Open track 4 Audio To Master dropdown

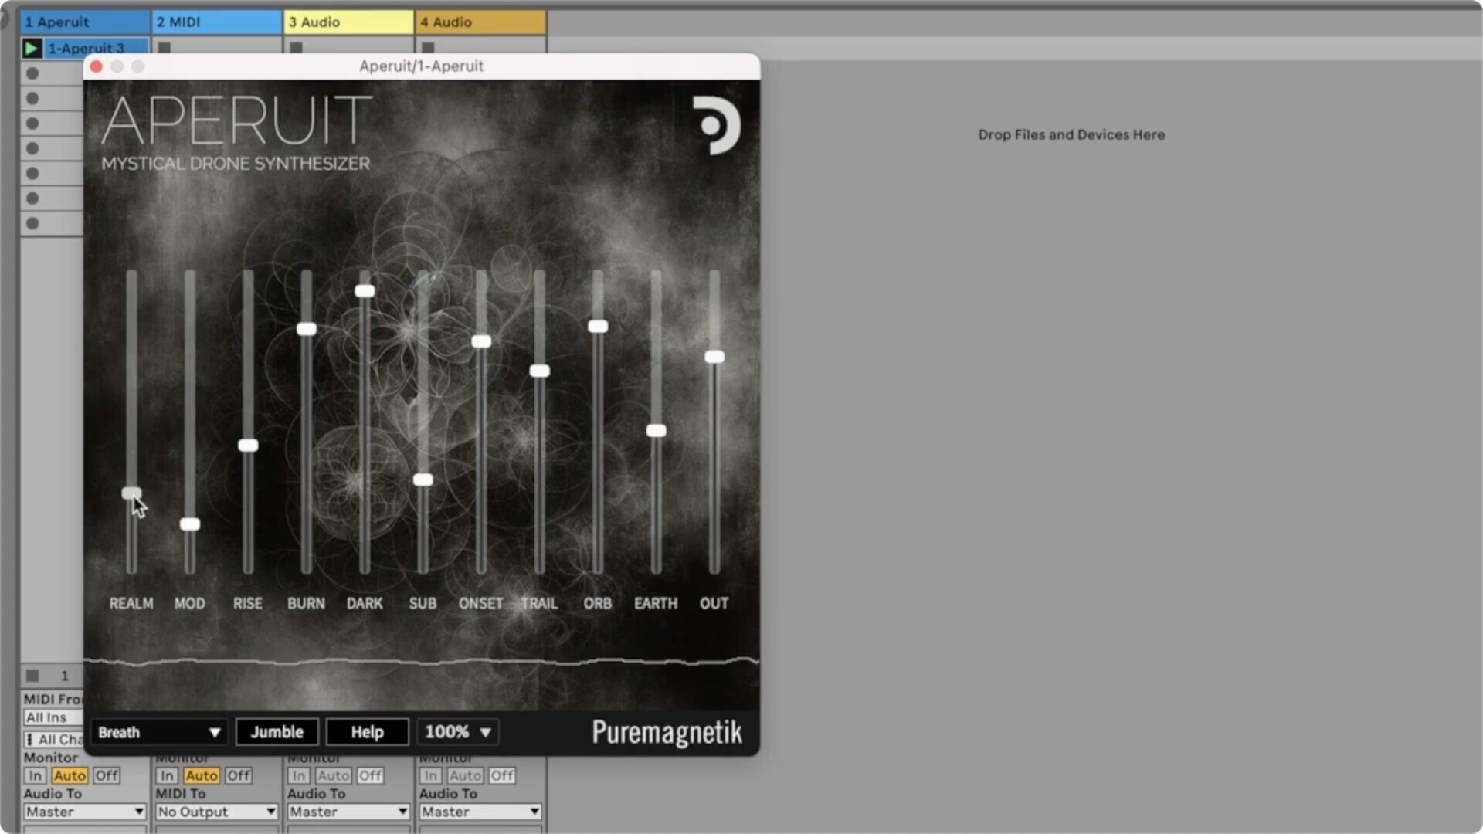pos(480,812)
